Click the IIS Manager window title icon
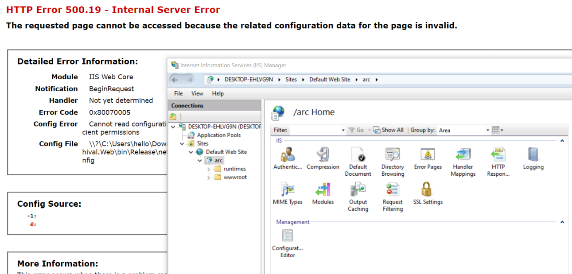Screen dimensions: 572x274 click(x=175, y=65)
